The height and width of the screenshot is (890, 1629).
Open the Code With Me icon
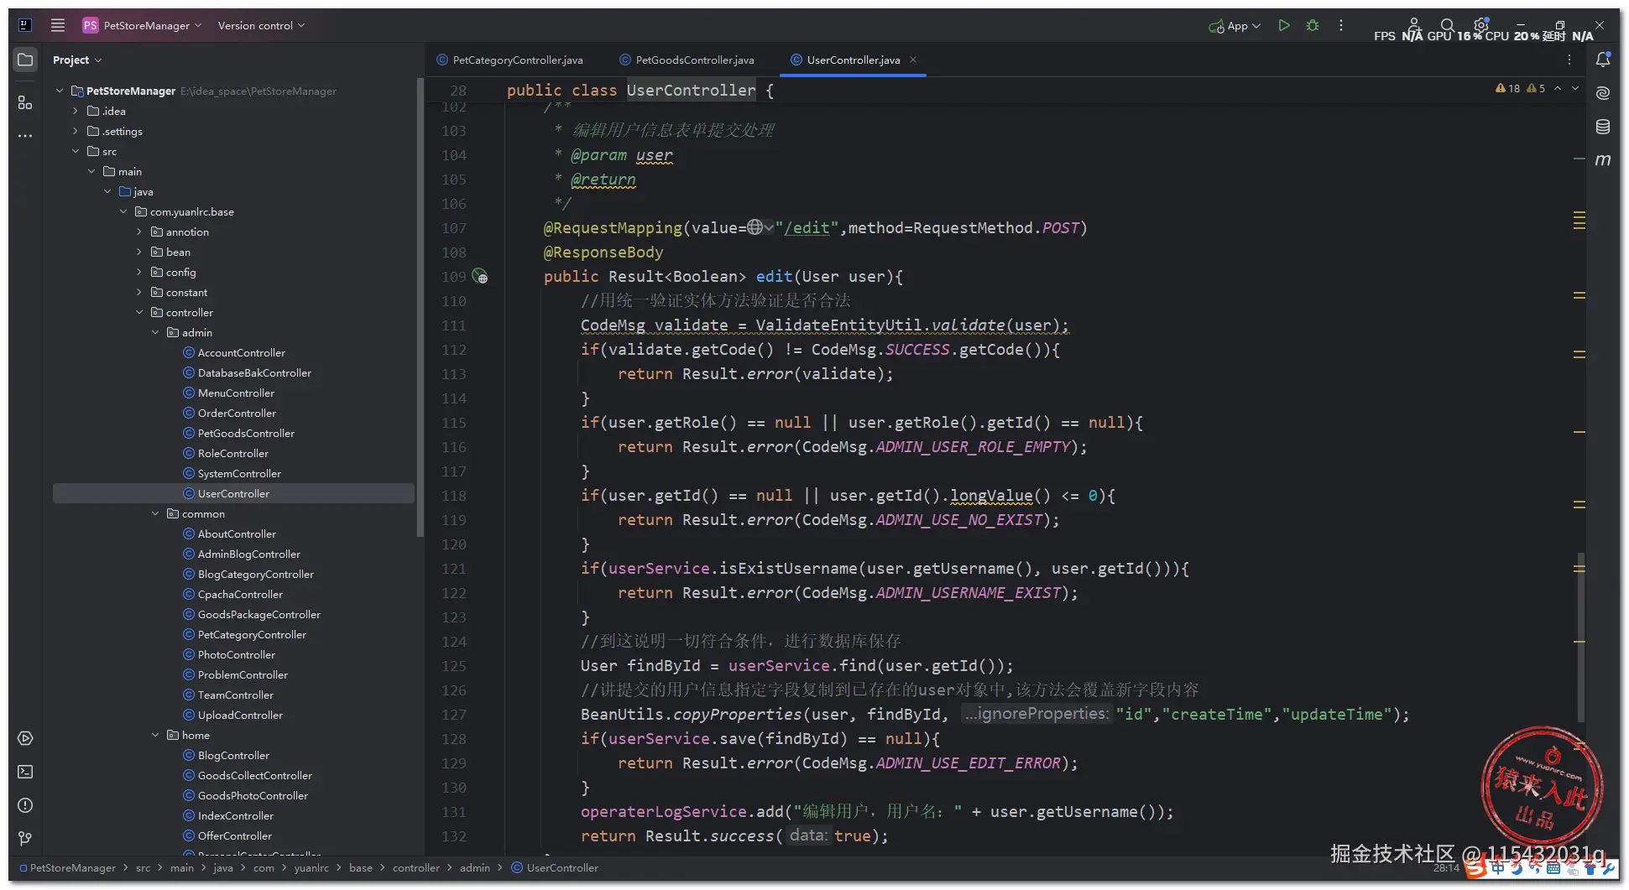[x=1414, y=26]
